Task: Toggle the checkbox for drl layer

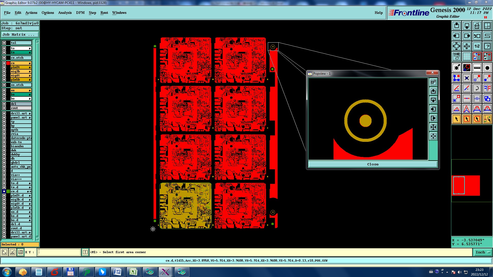Action: coord(4,104)
